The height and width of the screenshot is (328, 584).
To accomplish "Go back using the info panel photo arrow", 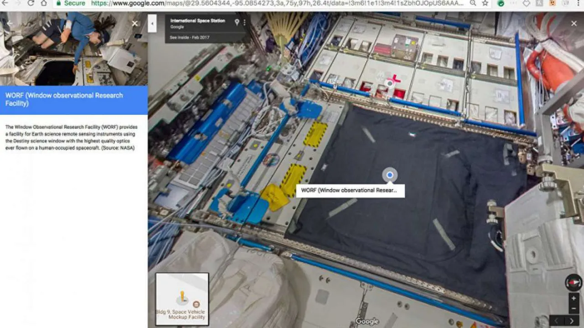I will pos(10,23).
